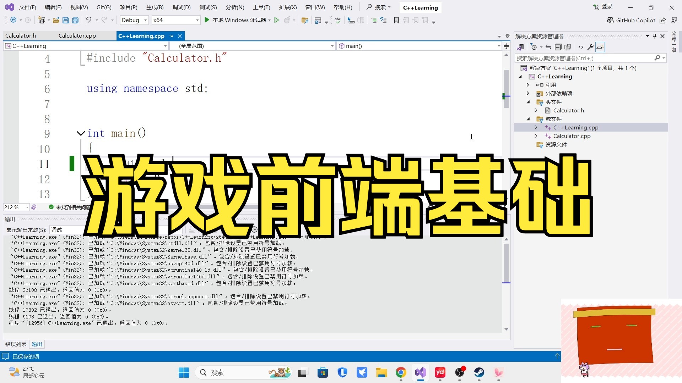Select Calculator.cpp in Solution Explorer
The height and width of the screenshot is (383, 682).
click(572, 136)
